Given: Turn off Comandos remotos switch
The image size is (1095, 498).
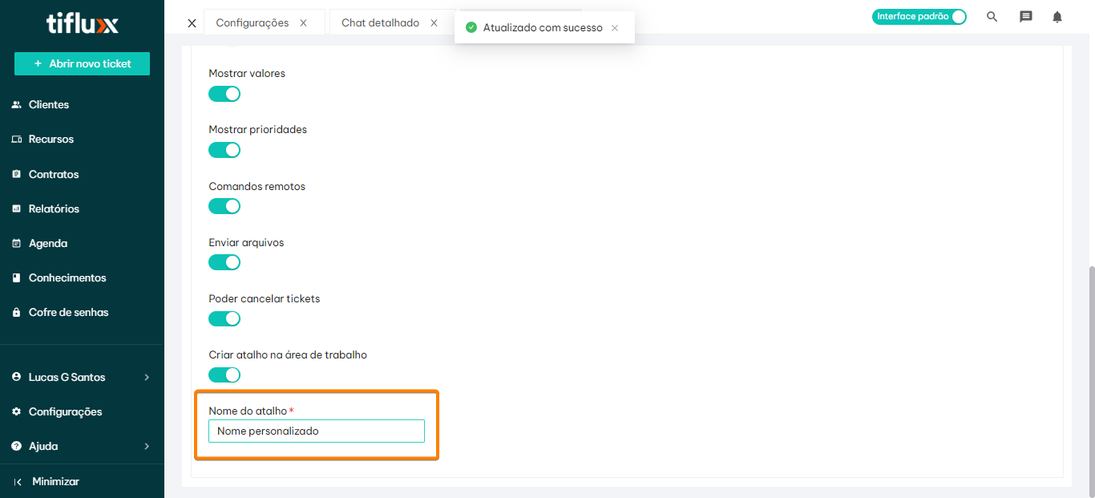Looking at the screenshot, I should click(x=224, y=206).
